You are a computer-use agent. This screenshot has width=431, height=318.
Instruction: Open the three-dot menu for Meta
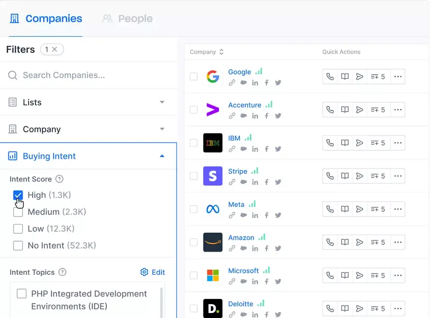pyautogui.click(x=398, y=209)
